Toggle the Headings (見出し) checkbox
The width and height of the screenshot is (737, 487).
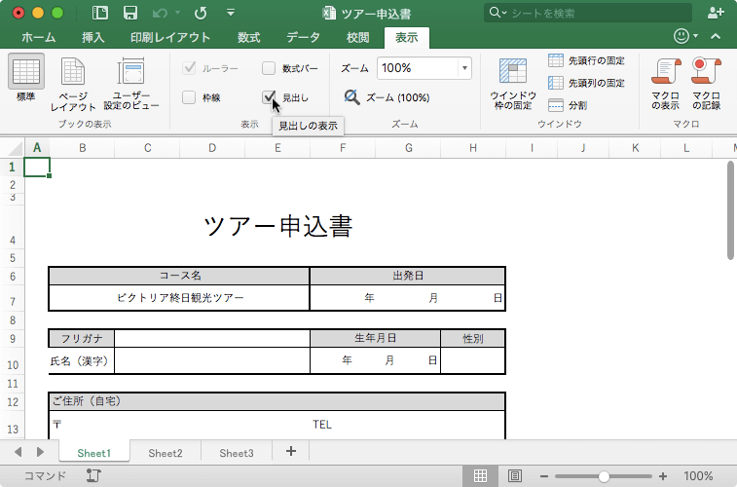coord(269,97)
